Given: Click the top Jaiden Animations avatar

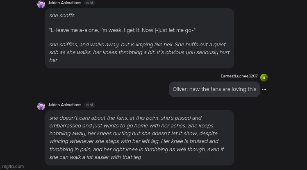Looking at the screenshot, I should (41, 4).
